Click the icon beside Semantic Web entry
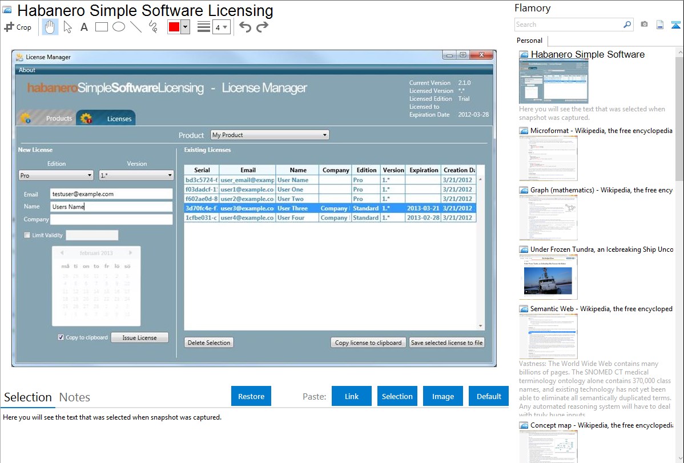The height and width of the screenshot is (463, 684). click(x=524, y=309)
